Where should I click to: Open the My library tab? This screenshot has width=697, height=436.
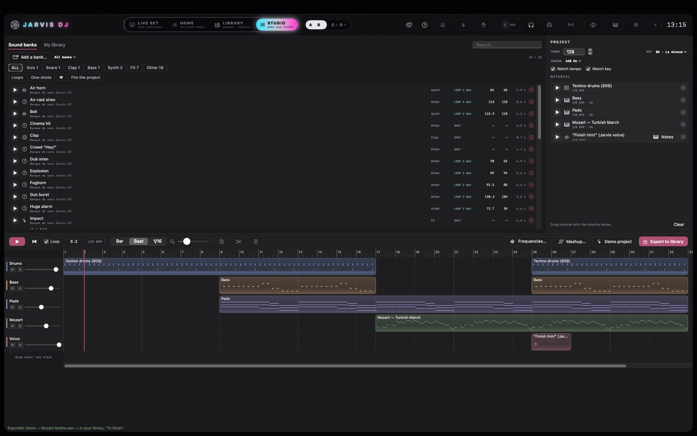coord(55,45)
